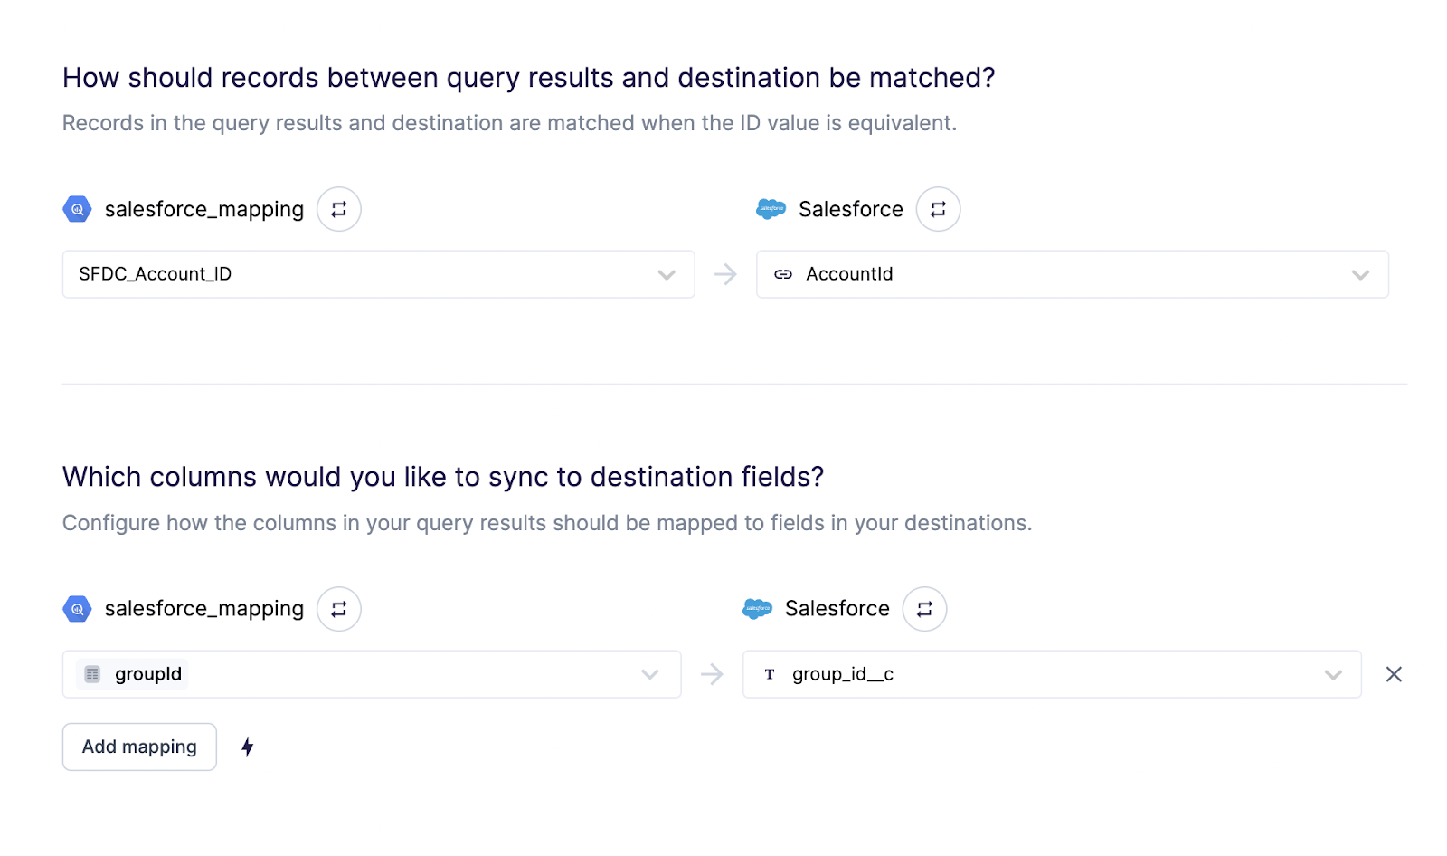Refresh salesforce_mapping columns in record matching section

click(x=338, y=209)
